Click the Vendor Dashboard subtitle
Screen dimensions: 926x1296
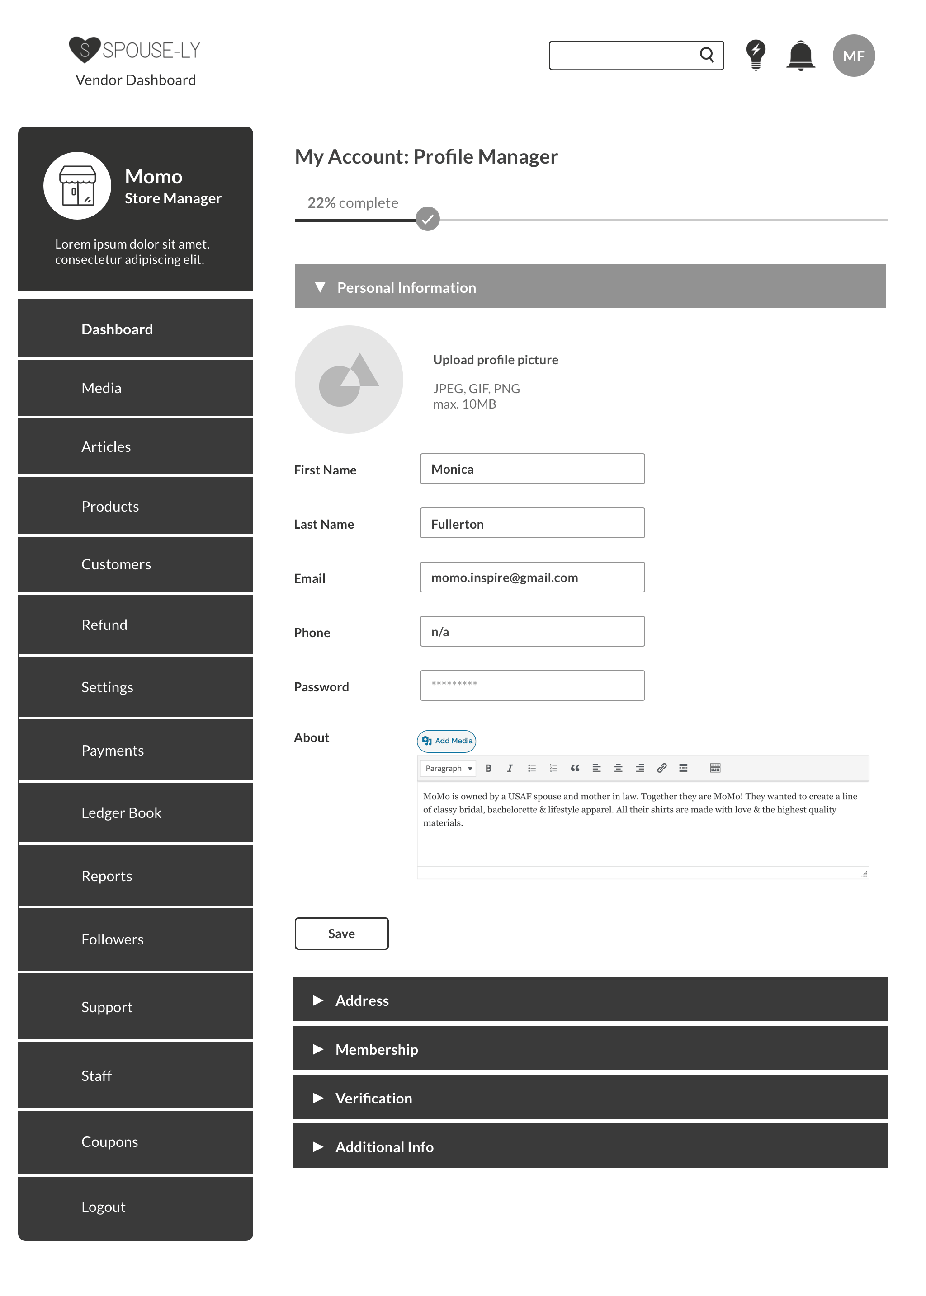coord(136,80)
